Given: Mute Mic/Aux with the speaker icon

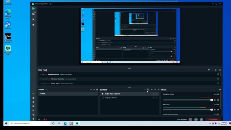Looking at the screenshot, I should pyautogui.click(x=215, y=110).
